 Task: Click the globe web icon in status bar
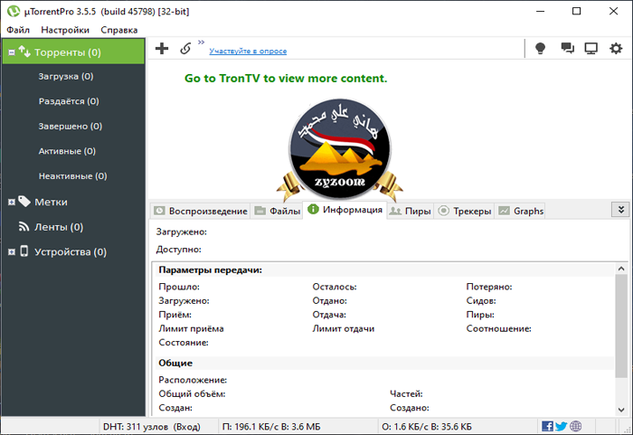coord(576,426)
